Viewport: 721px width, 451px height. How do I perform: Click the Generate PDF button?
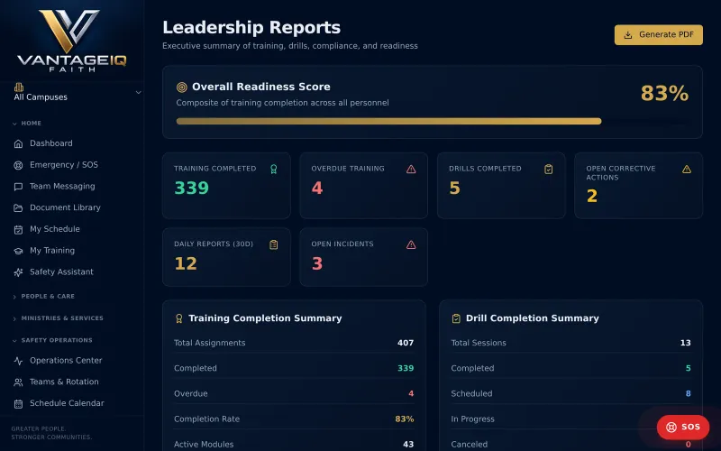659,35
